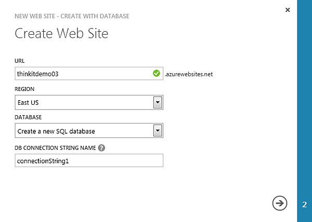The width and height of the screenshot is (312, 222).
Task: Click 'New Web Site - Create with Database' header
Action: click(72, 16)
